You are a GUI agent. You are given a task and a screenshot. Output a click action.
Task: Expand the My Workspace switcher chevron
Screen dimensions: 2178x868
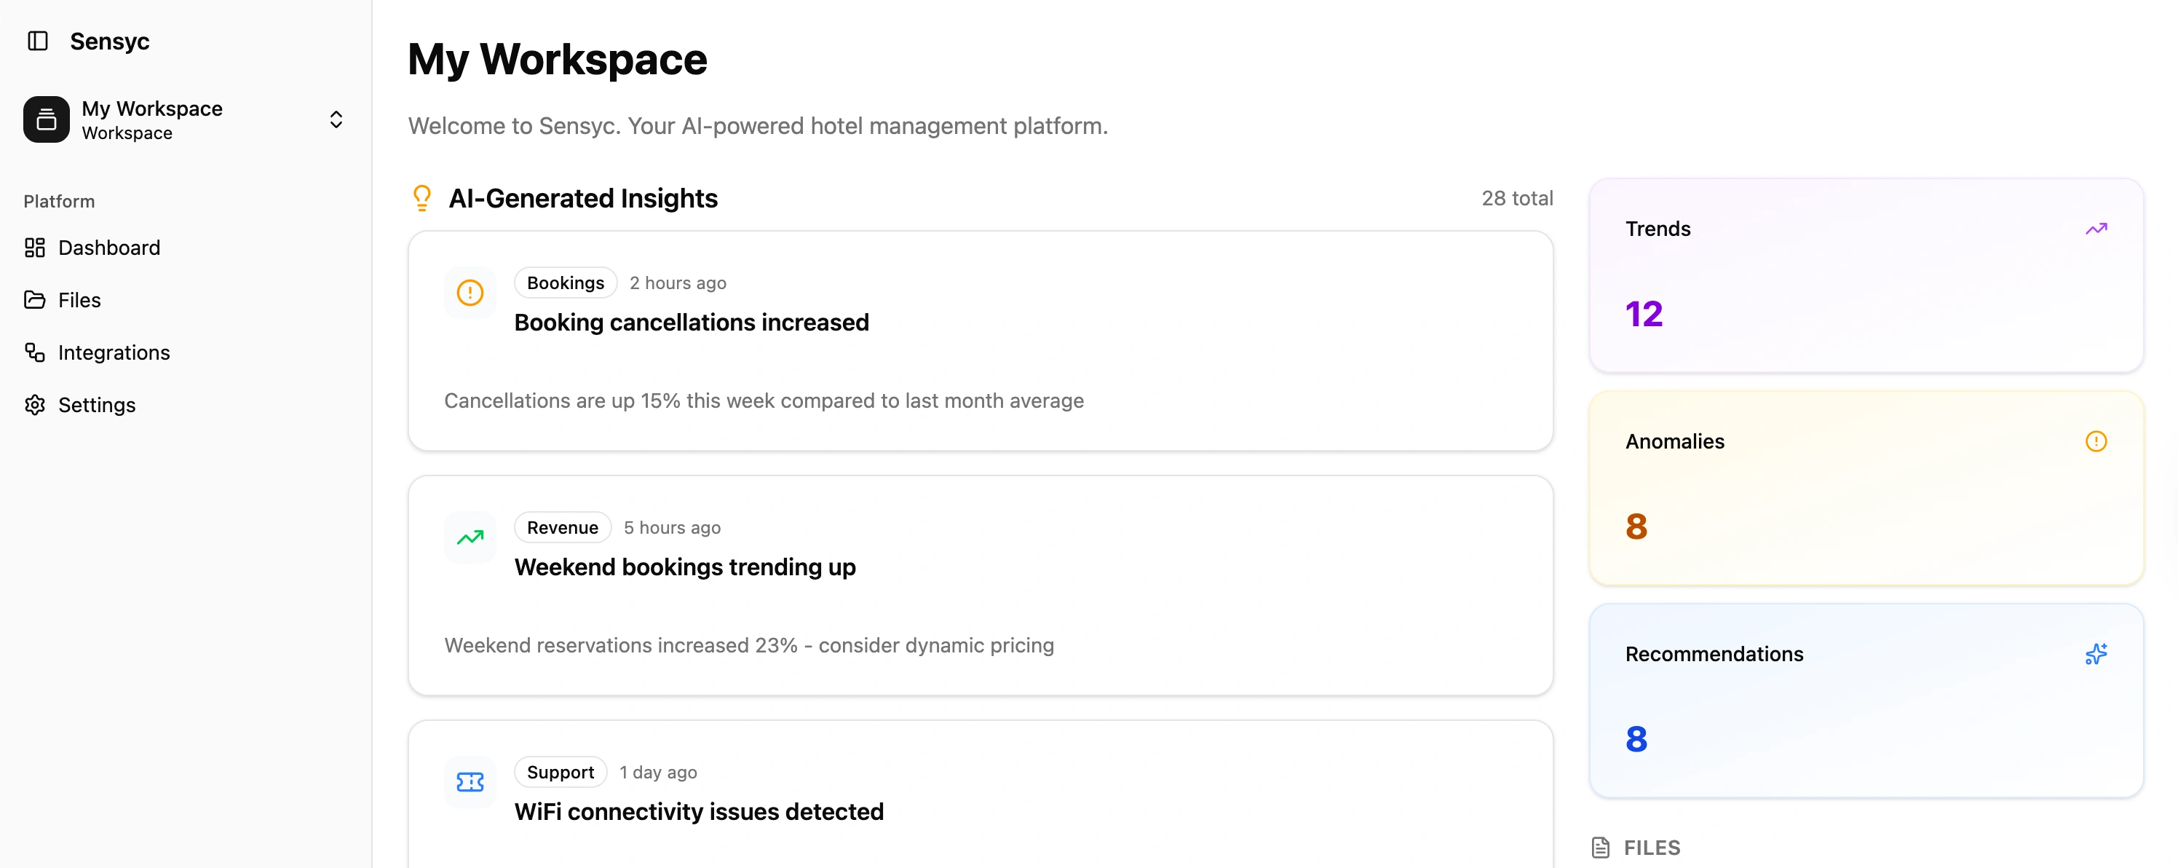click(336, 119)
